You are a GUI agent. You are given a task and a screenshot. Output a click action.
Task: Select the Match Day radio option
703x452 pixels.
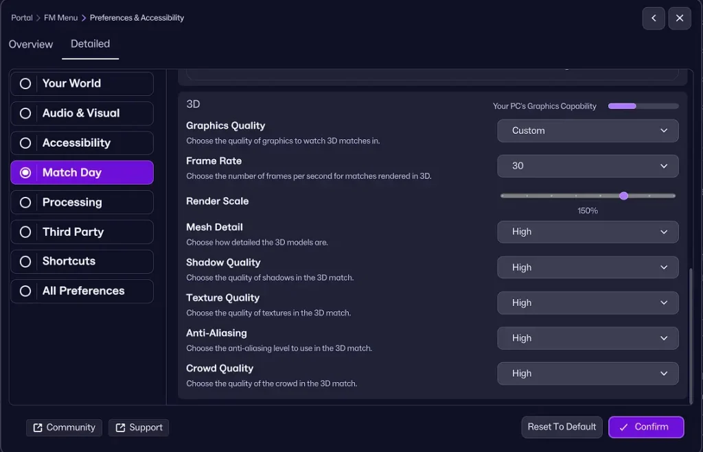tap(25, 172)
